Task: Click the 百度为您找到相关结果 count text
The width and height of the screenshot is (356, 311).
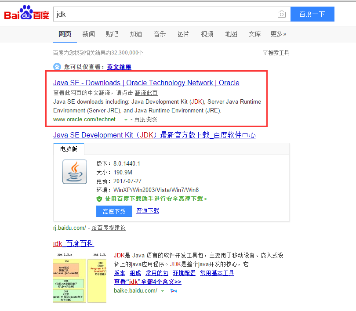Action: pyautogui.click(x=98, y=53)
